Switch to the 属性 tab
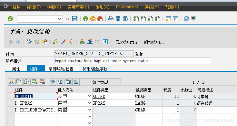 coord(18,69)
